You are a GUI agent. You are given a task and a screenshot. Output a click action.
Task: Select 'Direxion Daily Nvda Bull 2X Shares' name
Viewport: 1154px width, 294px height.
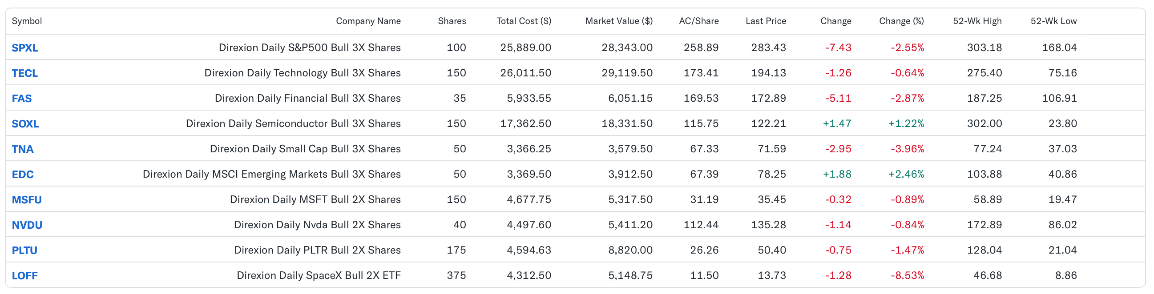(x=317, y=225)
